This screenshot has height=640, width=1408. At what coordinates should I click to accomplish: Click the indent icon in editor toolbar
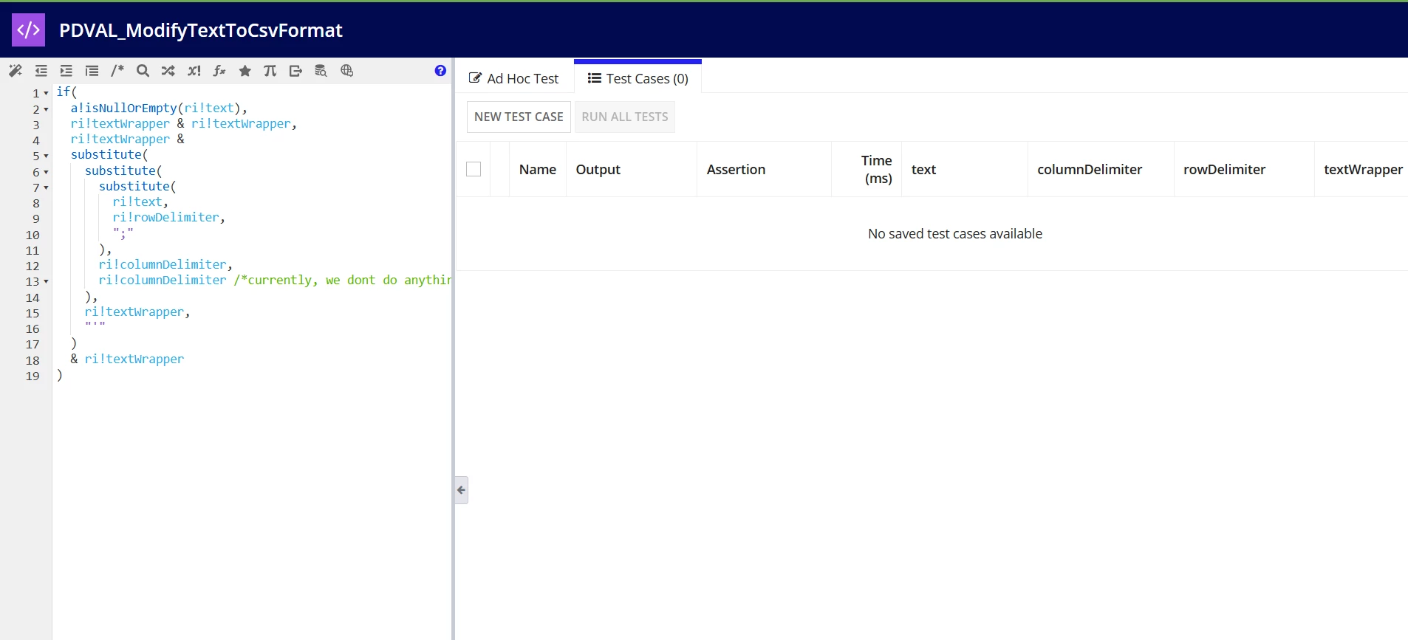pyautogui.click(x=66, y=71)
